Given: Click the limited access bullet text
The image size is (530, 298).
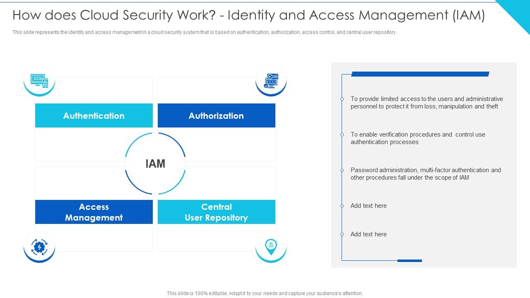Looking at the screenshot, I should click(426, 103).
